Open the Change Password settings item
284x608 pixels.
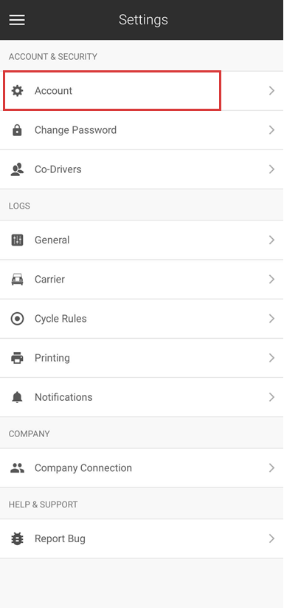click(x=142, y=130)
